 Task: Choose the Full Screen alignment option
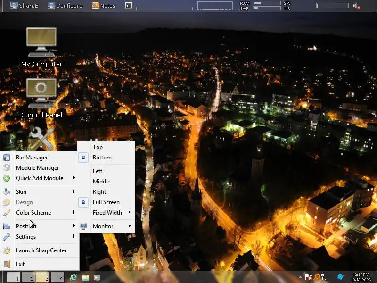[106, 202]
